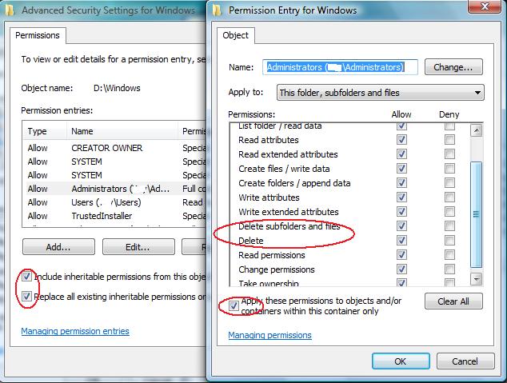Toggle Include inheritable permissions checkbox
Image resolution: width=507 pixels, height=383 pixels.
(x=26, y=277)
